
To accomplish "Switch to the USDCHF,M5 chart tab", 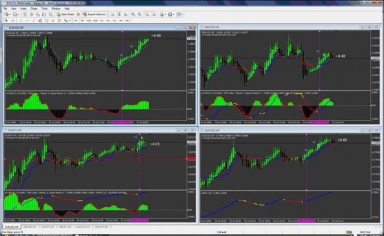I will point(101,227).
